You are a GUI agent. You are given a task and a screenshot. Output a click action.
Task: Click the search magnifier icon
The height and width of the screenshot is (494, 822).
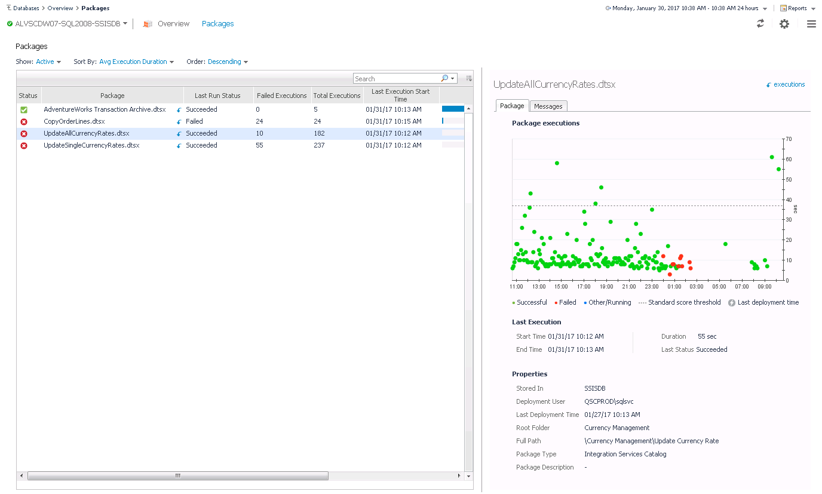click(x=444, y=79)
